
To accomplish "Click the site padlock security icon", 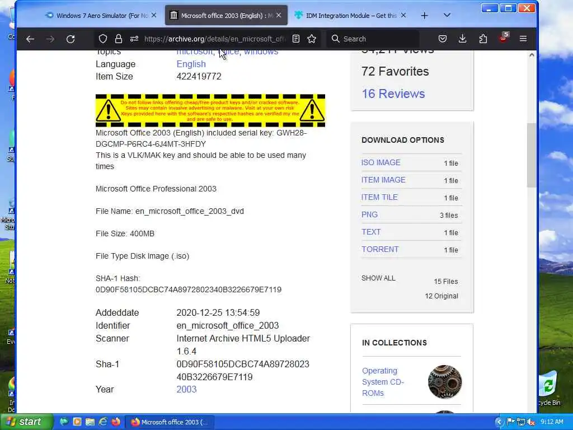I will 119,39.
